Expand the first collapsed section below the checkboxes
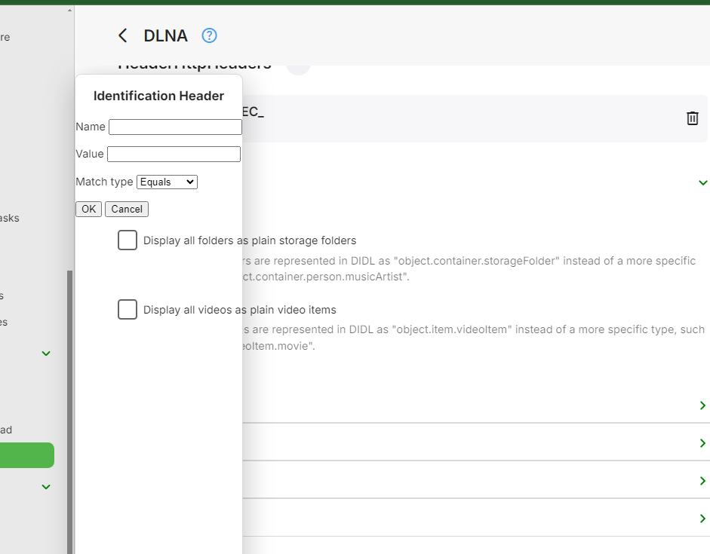The image size is (710, 554). [x=702, y=406]
